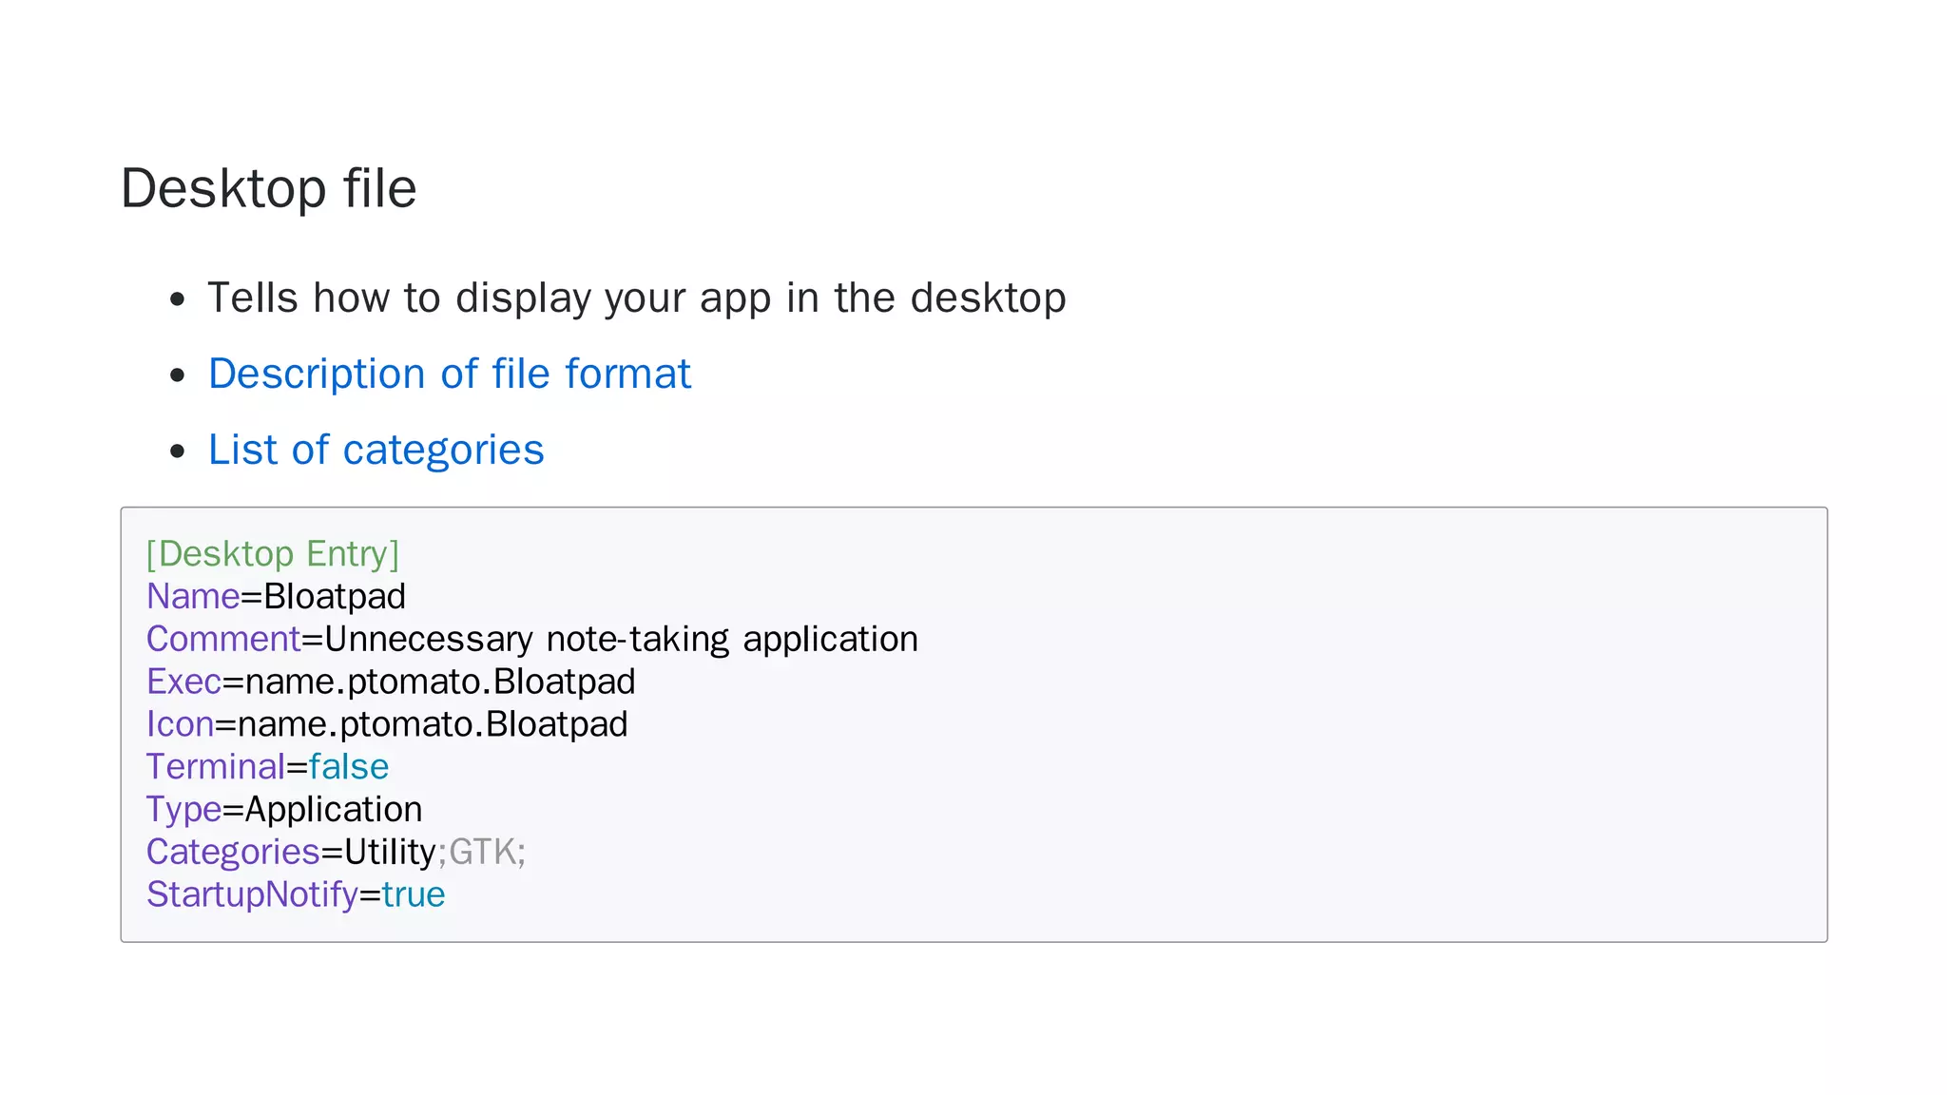Click the Exec value 'name.ptomato.Bloatpad'

pyautogui.click(x=440, y=682)
